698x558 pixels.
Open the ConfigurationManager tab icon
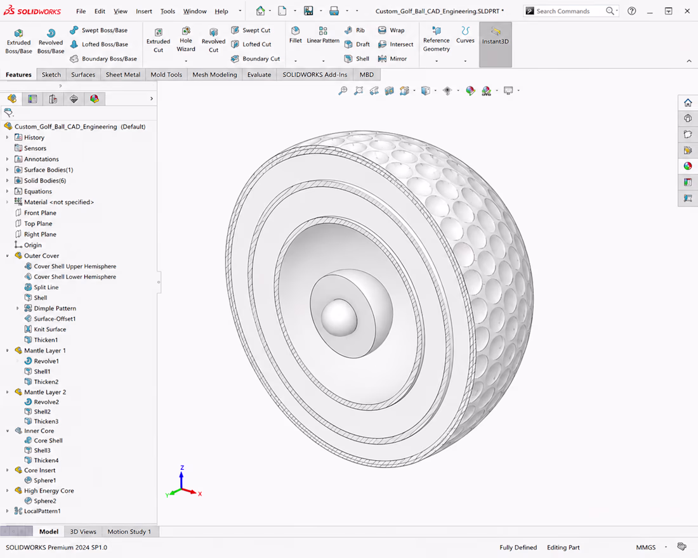coord(53,99)
